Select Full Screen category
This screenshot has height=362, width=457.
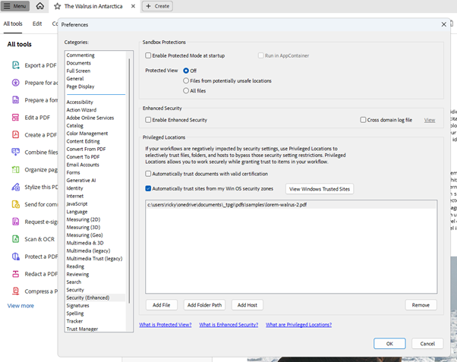pyautogui.click(x=78, y=71)
